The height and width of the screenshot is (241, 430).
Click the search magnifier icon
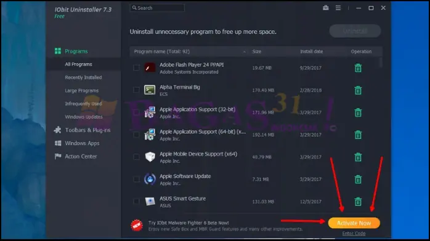[x=134, y=8]
